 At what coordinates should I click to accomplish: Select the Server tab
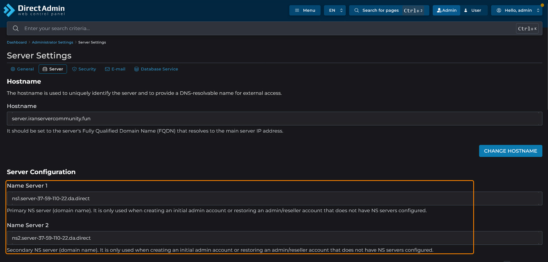click(x=53, y=69)
